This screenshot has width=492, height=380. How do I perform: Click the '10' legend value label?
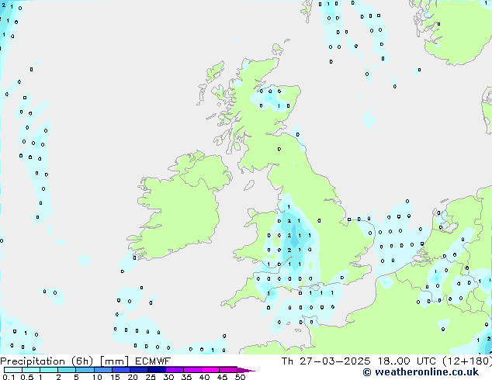(x=97, y=377)
